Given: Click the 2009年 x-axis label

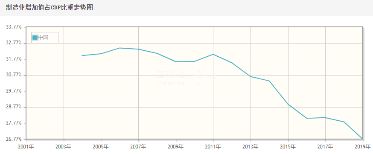Looking at the screenshot, I should [175, 147].
